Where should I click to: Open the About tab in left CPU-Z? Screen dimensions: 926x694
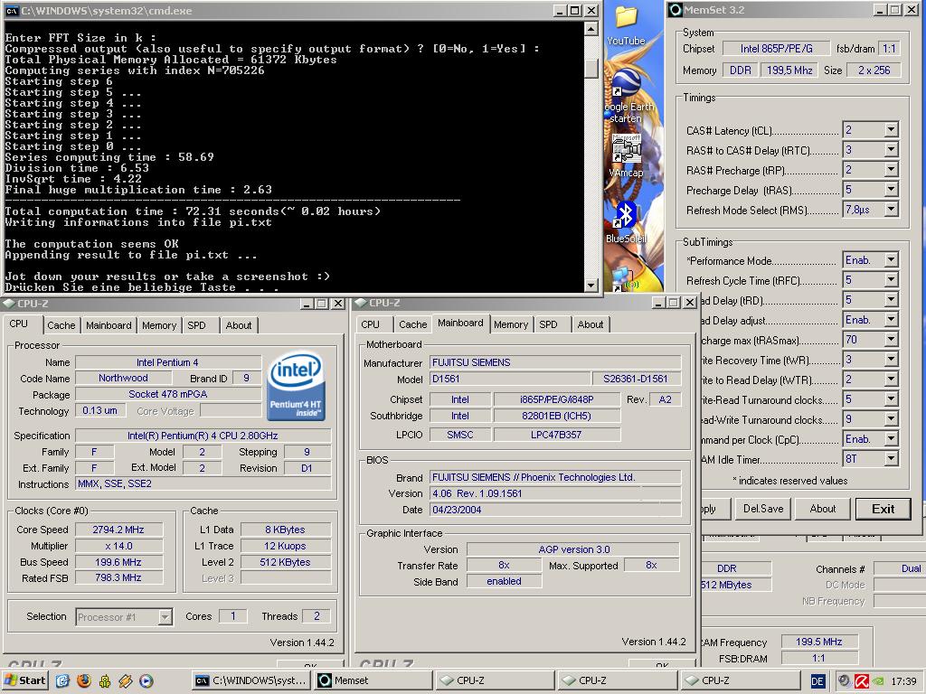pos(239,325)
